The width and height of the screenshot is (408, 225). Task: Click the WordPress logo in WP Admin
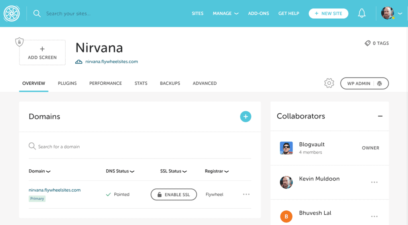coord(380,83)
